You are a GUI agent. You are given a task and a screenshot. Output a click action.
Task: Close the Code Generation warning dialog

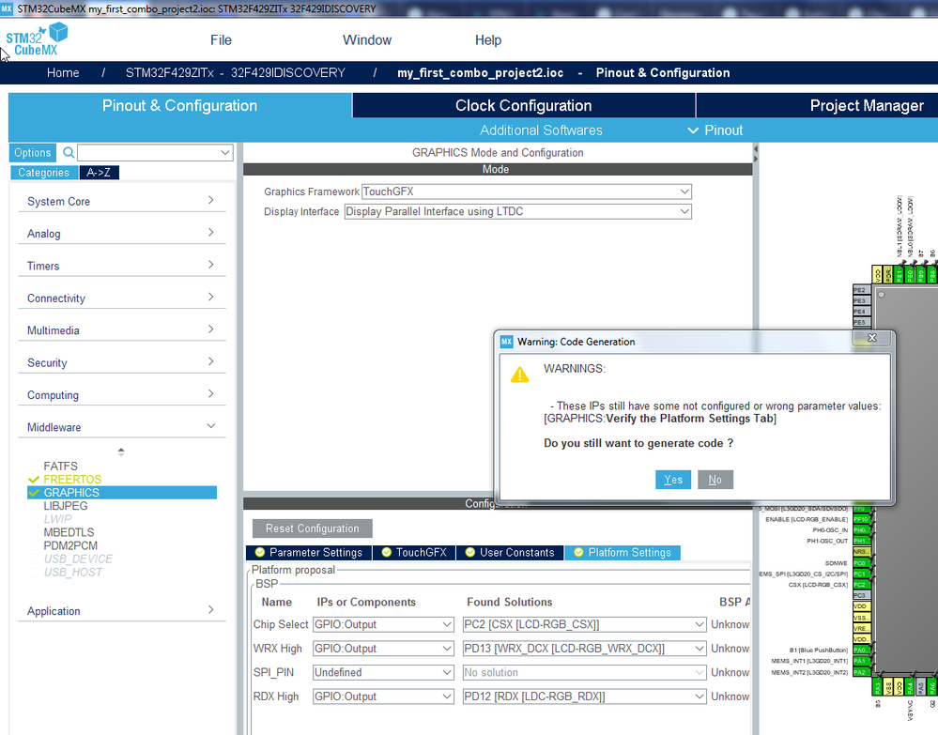872,338
